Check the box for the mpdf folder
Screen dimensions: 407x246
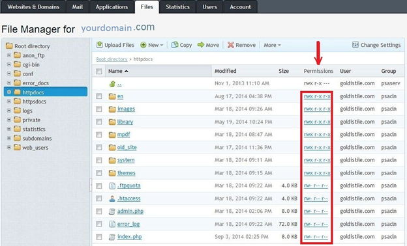(99, 135)
